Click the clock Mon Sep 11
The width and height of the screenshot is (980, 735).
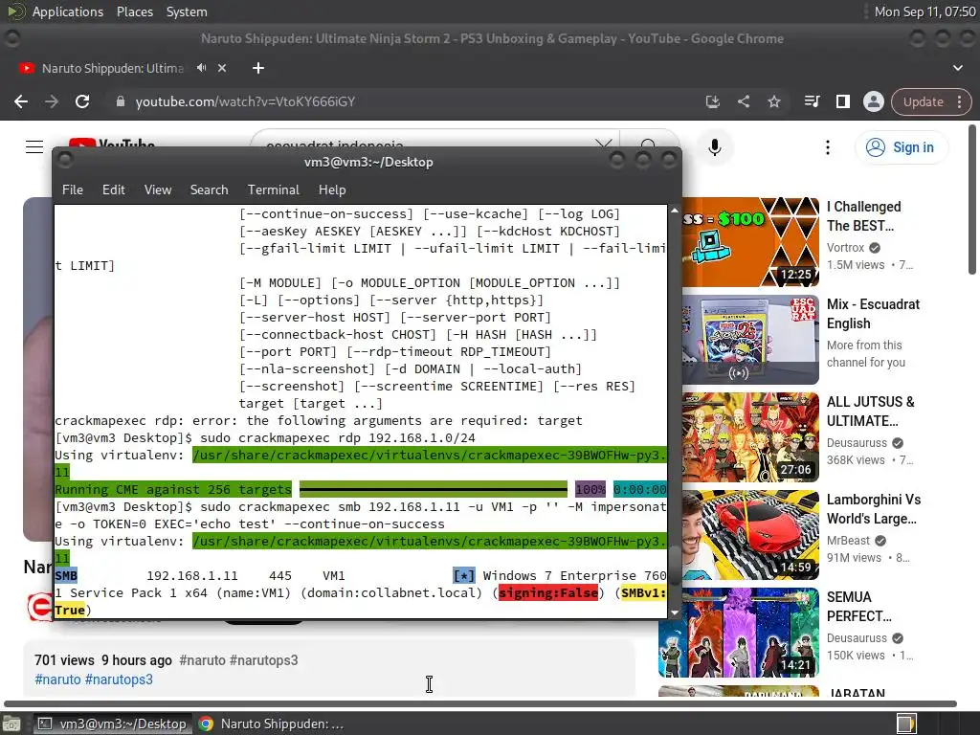[925, 11]
